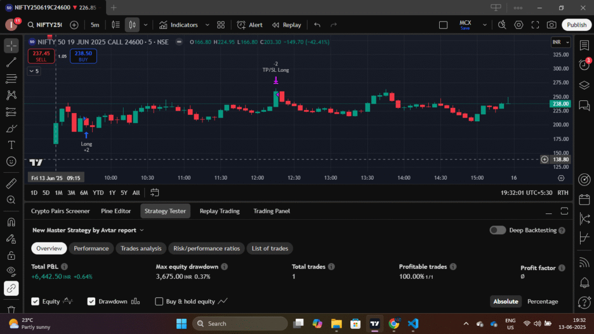Image resolution: width=594 pixels, height=334 pixels.
Task: Open quick search in toolbar
Action: coord(502,25)
